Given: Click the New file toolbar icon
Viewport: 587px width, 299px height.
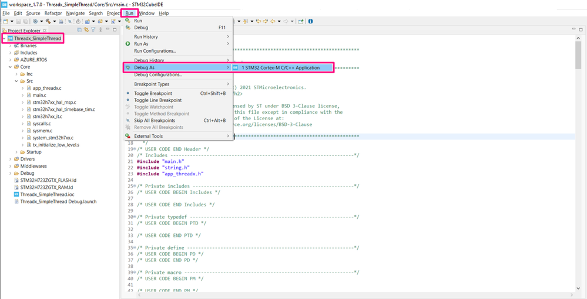Looking at the screenshot, I should point(5,22).
